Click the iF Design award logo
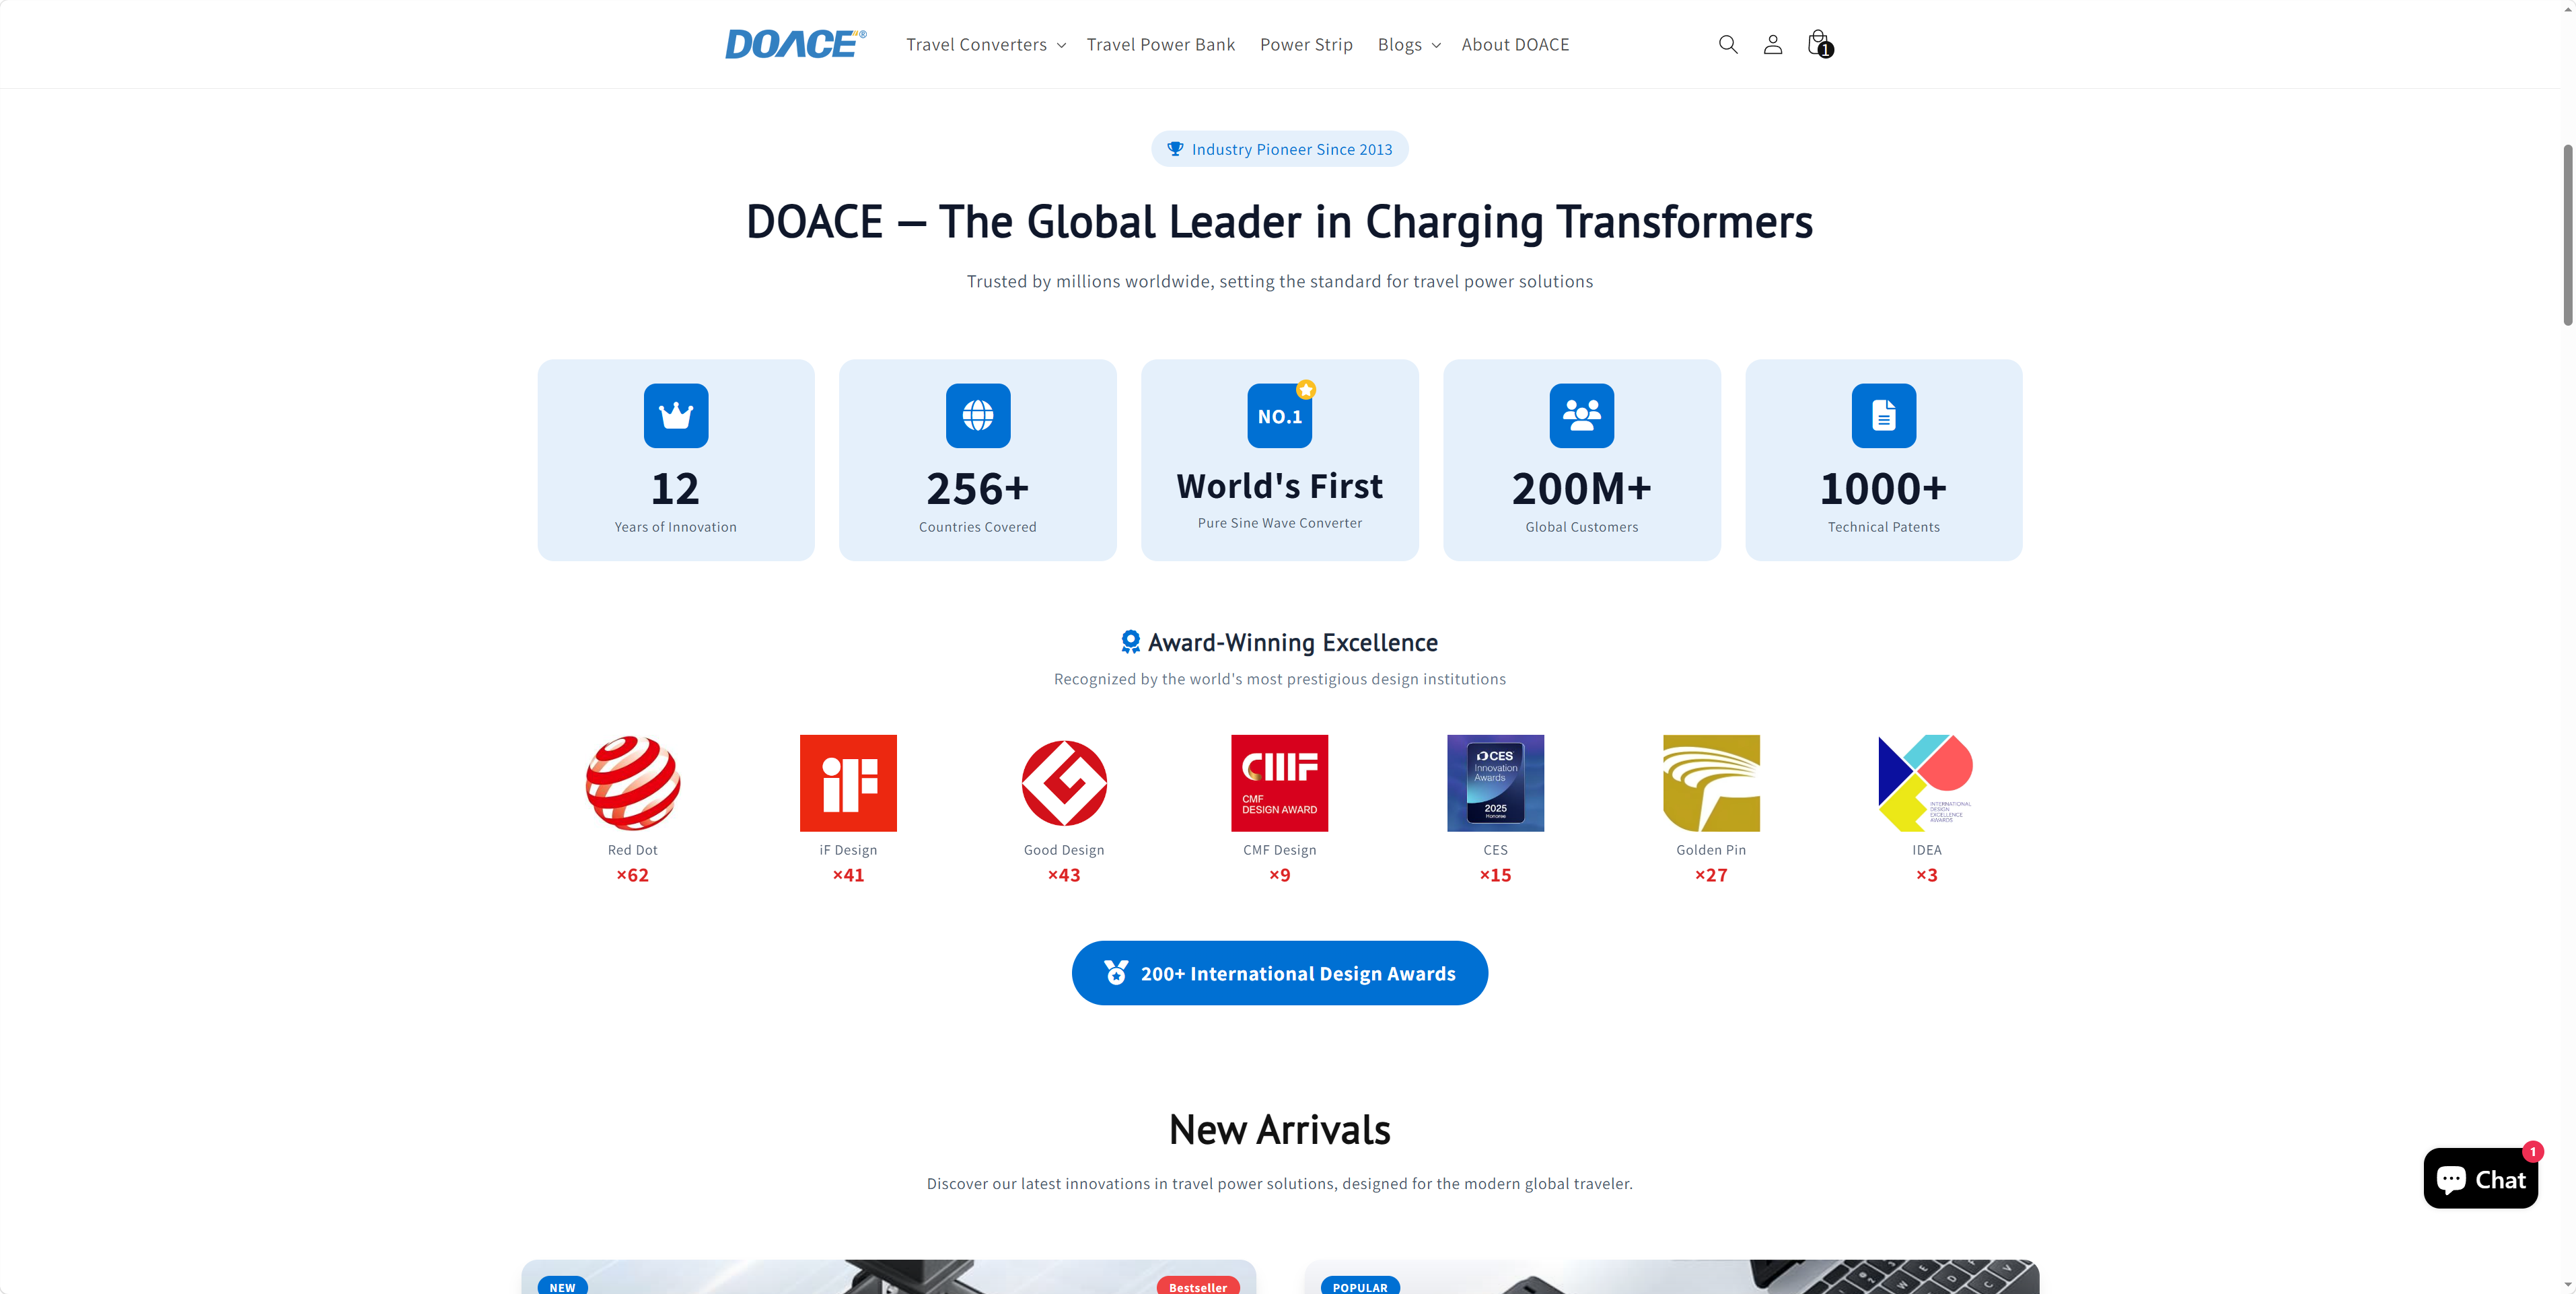2576x1294 pixels. pyautogui.click(x=848, y=782)
